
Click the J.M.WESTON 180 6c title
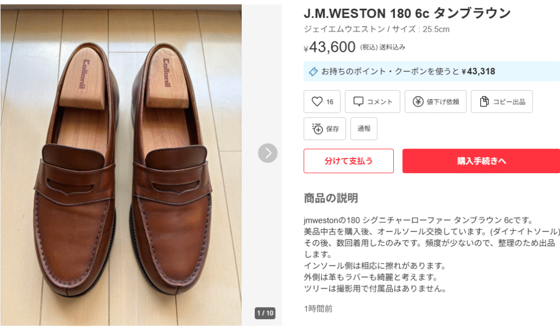[x=407, y=13]
